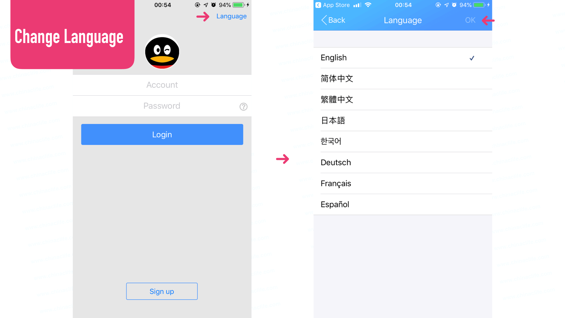The height and width of the screenshot is (318, 565).
Task: Click the Sign up button
Action: pos(162,291)
